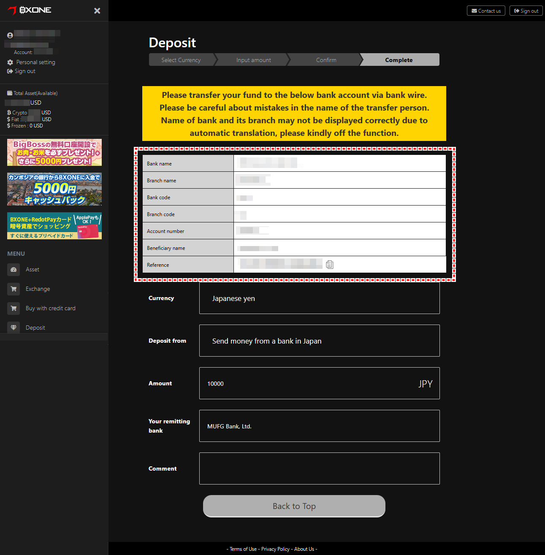Image resolution: width=545 pixels, height=555 pixels.
Task: Click the Contact us button
Action: [486, 11]
